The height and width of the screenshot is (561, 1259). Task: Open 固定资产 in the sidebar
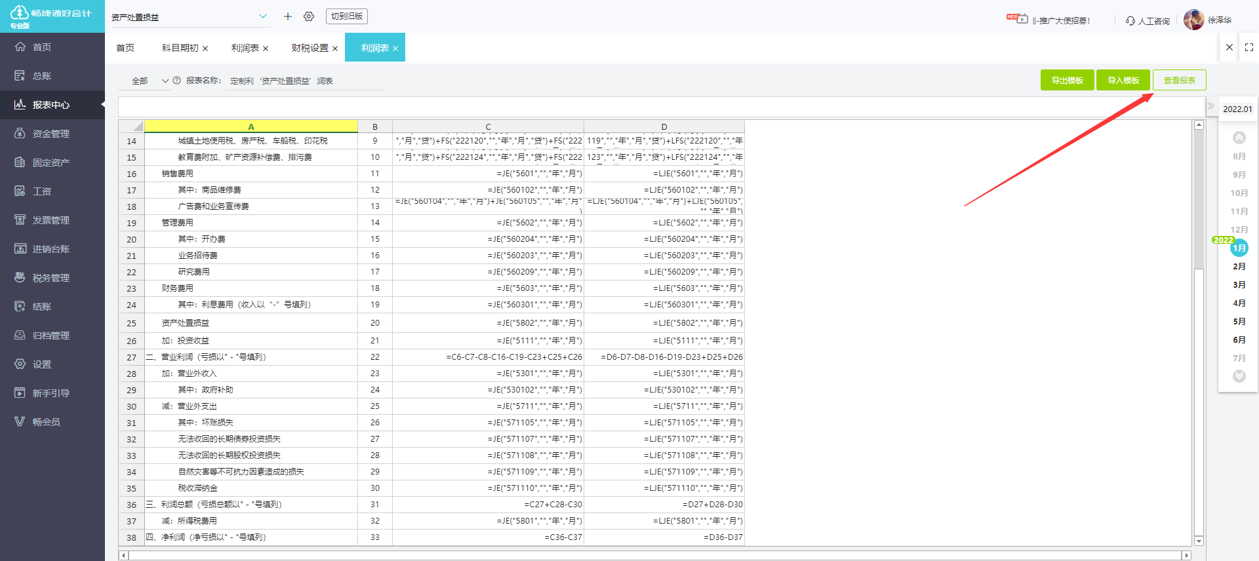point(50,163)
